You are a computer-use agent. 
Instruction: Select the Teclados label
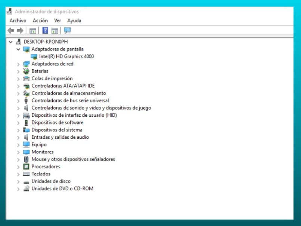click(41, 174)
